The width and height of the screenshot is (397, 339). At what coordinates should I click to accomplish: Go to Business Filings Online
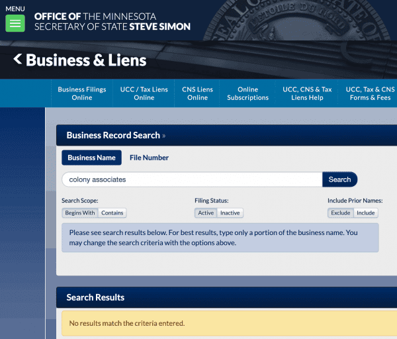pos(82,93)
